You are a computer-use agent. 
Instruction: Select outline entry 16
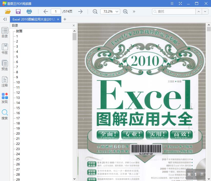(x=18, y=113)
